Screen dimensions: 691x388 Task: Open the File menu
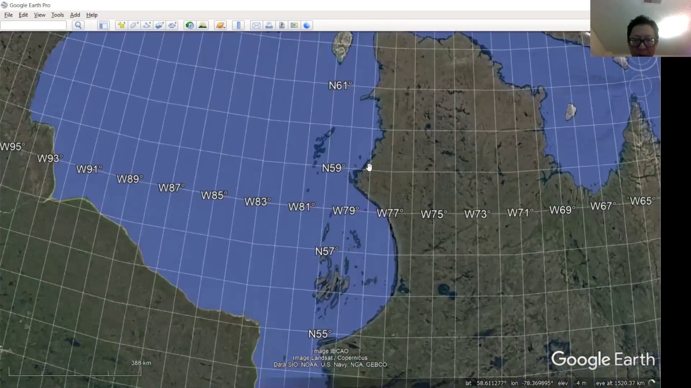pyautogui.click(x=9, y=15)
